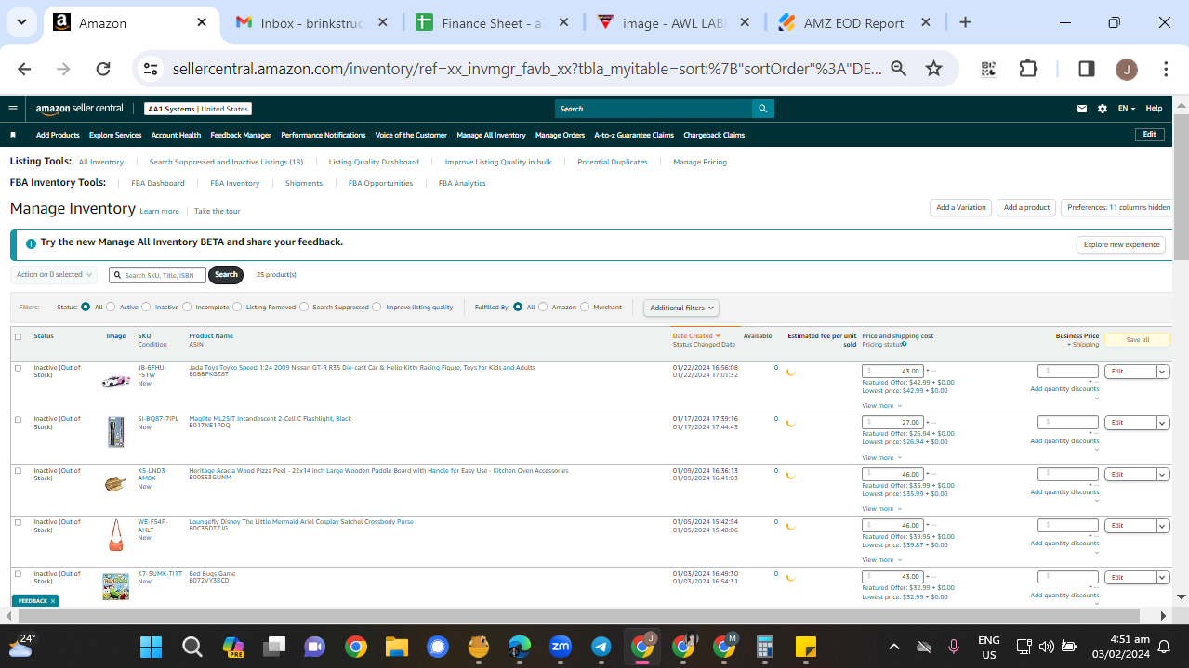Image resolution: width=1189 pixels, height=668 pixels.
Task: Open the FBA Dashboard link
Action: point(158,183)
